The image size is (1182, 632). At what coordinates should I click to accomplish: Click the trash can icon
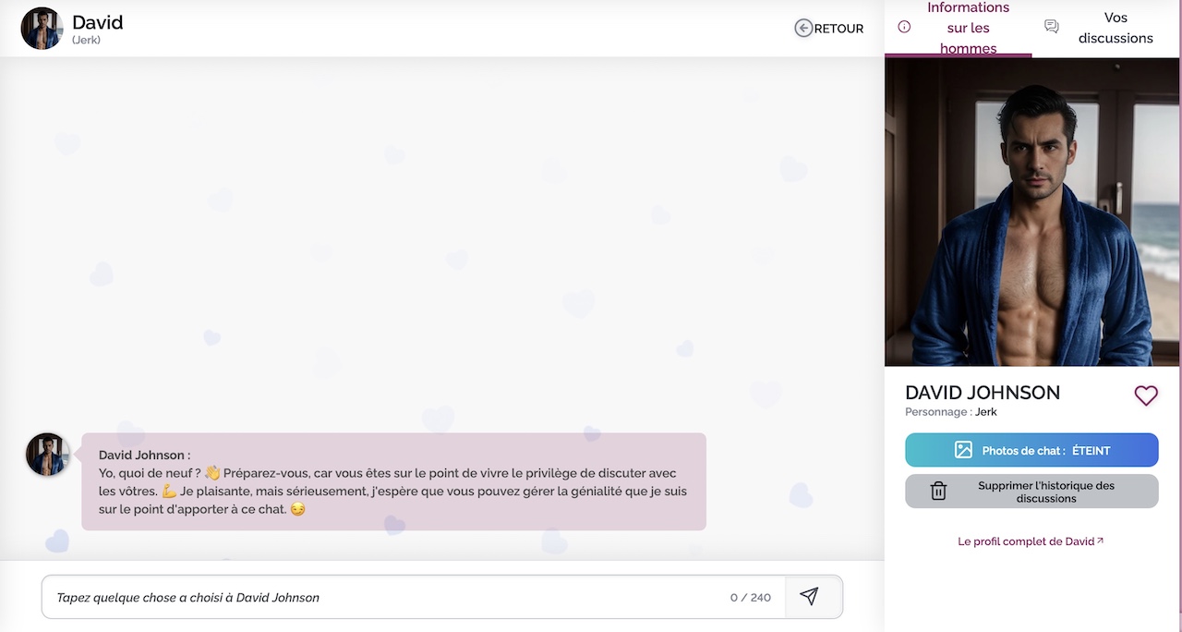click(938, 492)
